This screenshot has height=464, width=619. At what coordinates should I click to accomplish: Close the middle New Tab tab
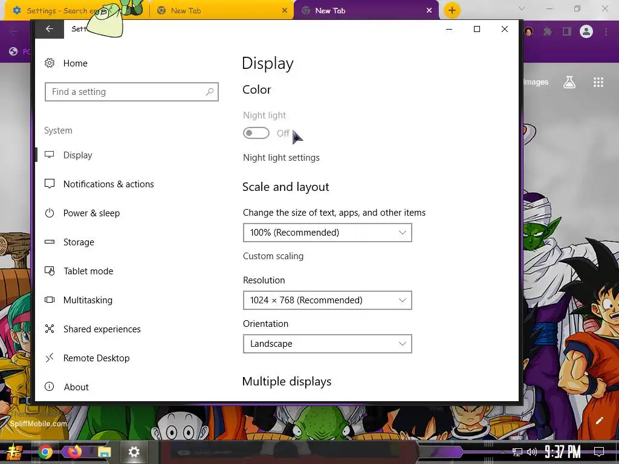click(285, 11)
